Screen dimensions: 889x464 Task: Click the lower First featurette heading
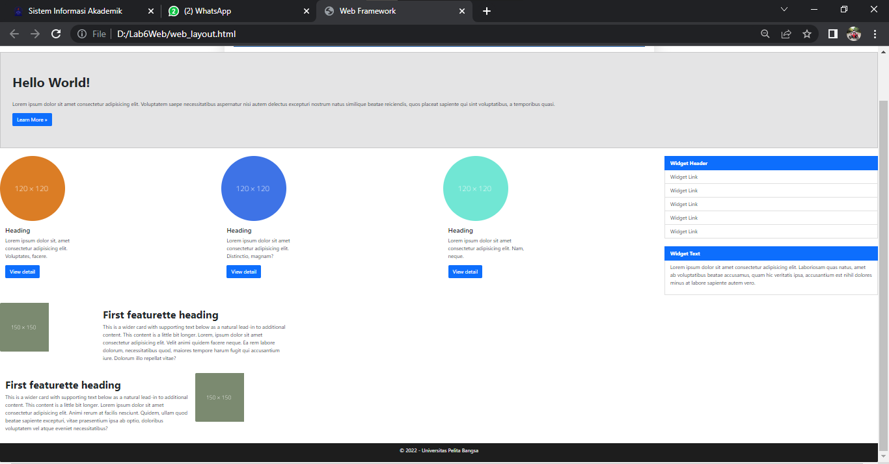pyautogui.click(x=63, y=385)
